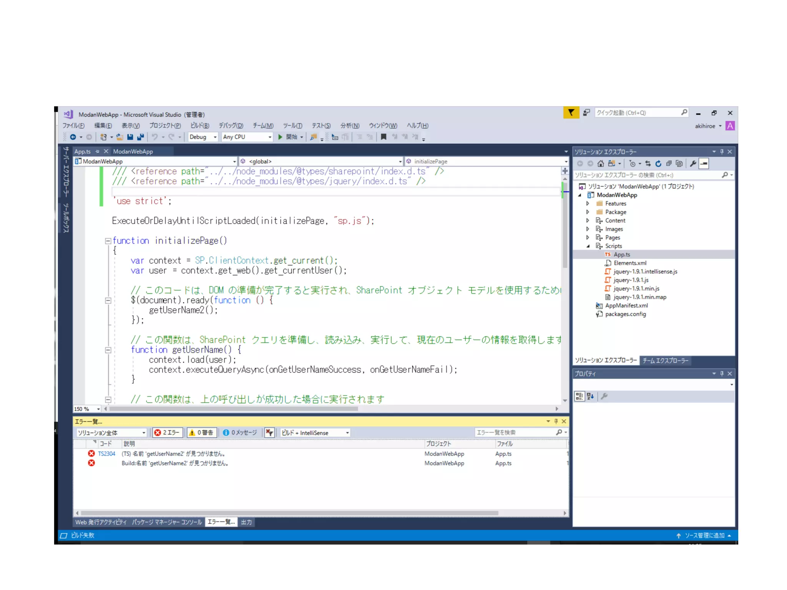Image resolution: width=787 pixels, height=590 pixels.
Task: Open the デバッグ(D) menu
Action: pyautogui.click(x=231, y=126)
